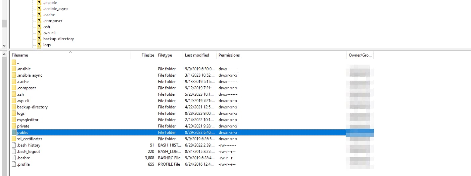The width and height of the screenshot is (471, 176).
Task: Click the ssl_certificates folder icon
Action: pyautogui.click(x=14, y=139)
